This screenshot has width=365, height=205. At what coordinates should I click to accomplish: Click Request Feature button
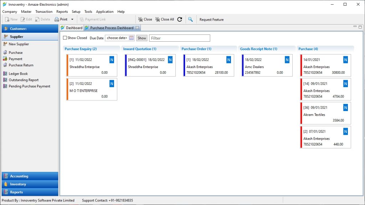pos(211,20)
